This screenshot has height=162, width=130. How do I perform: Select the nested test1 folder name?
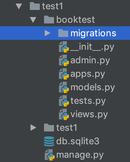[67, 128]
